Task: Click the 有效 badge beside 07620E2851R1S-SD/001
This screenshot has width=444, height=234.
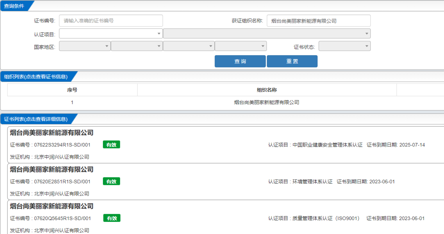Action: tap(112, 181)
